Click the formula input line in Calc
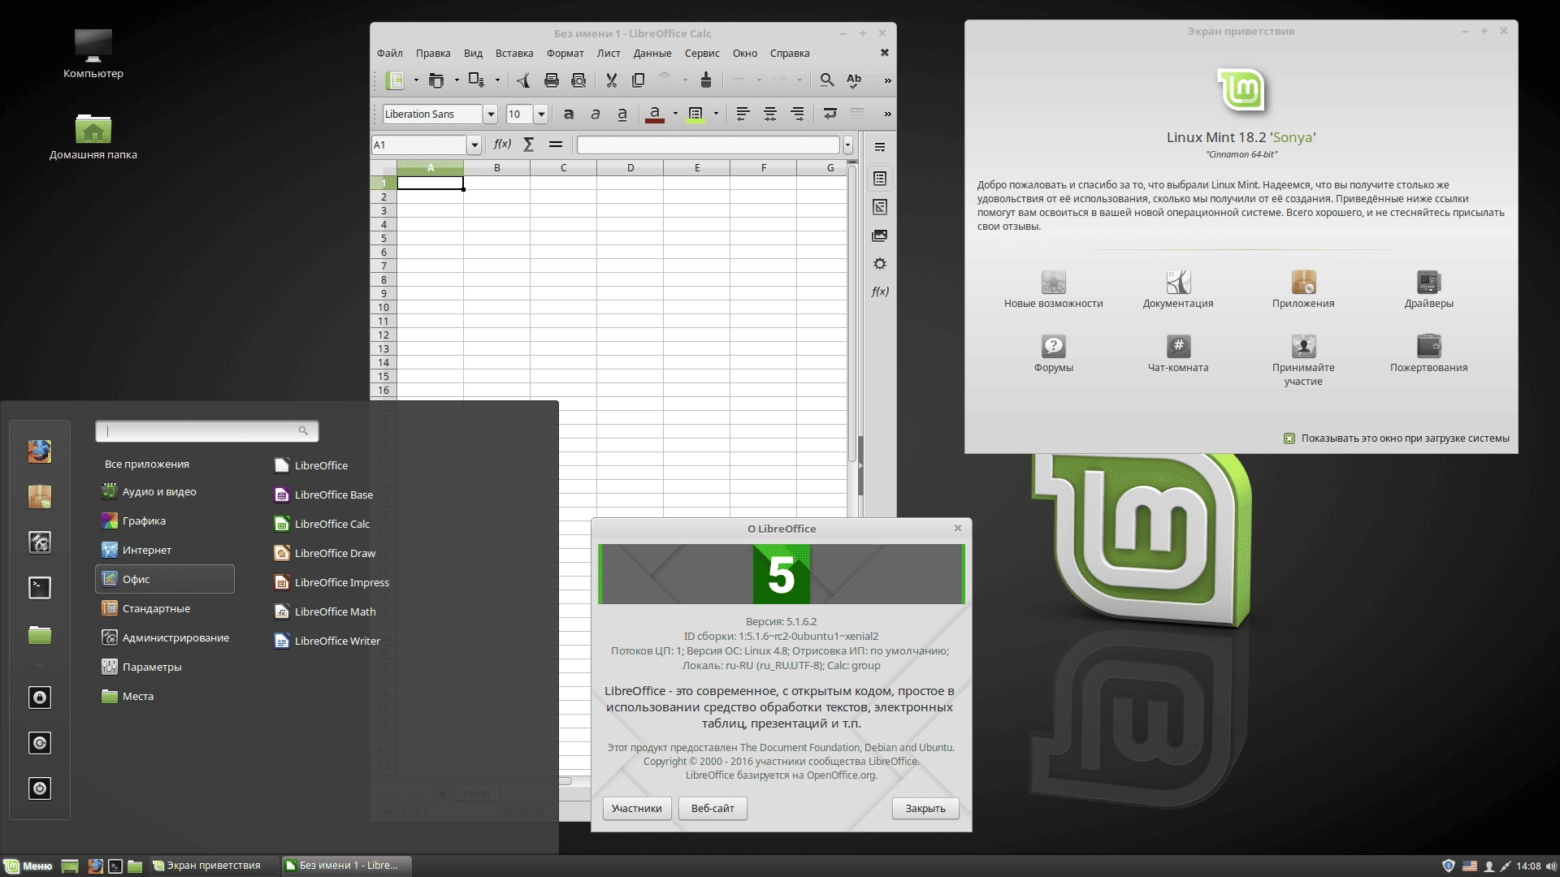1560x877 pixels. click(708, 145)
